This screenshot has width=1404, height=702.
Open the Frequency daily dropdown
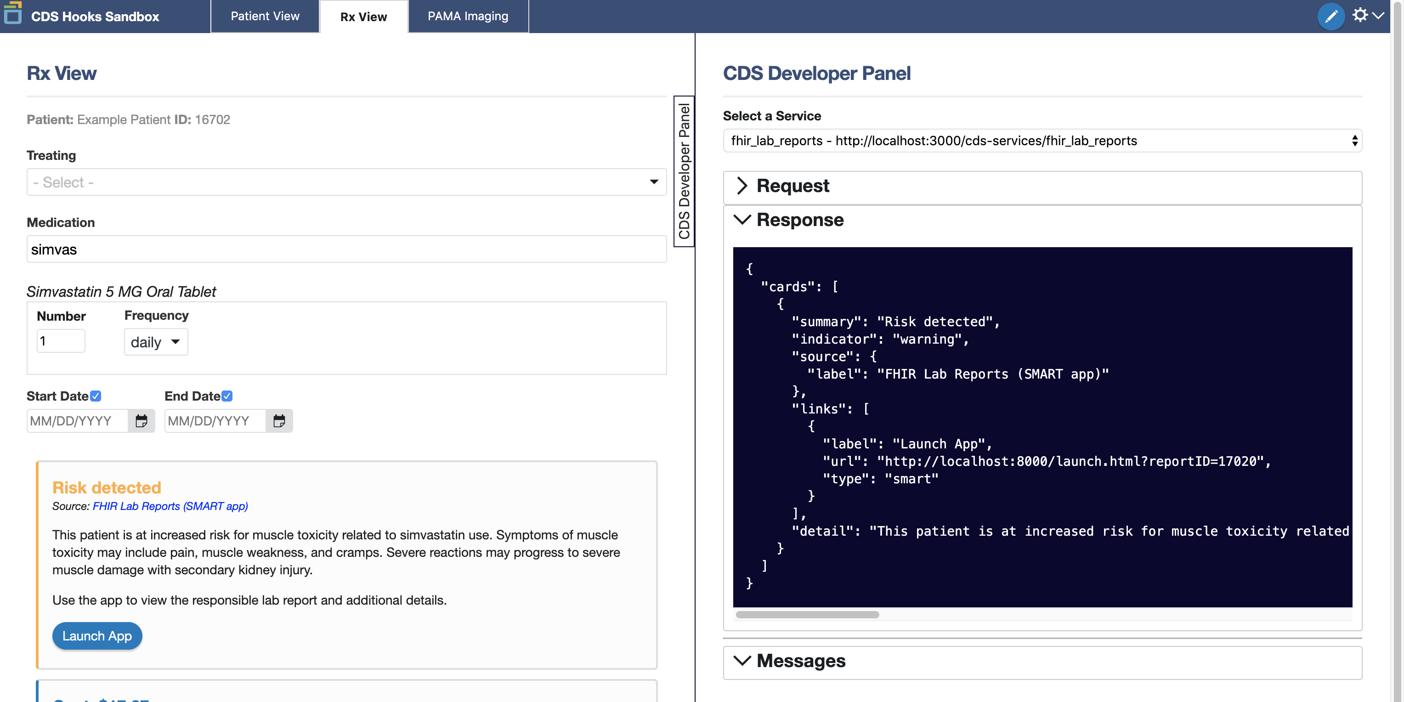pyautogui.click(x=156, y=342)
